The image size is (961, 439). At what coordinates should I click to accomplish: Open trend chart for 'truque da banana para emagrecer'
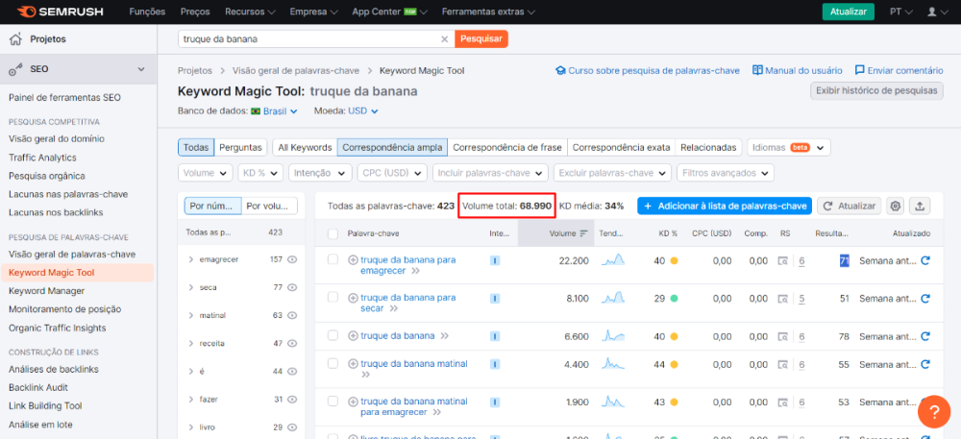tap(613, 261)
